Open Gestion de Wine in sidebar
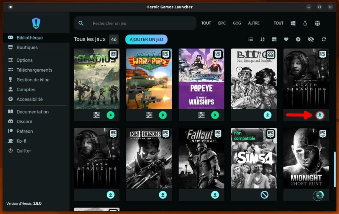Viewport: 339px width, 214px height. tap(33, 80)
